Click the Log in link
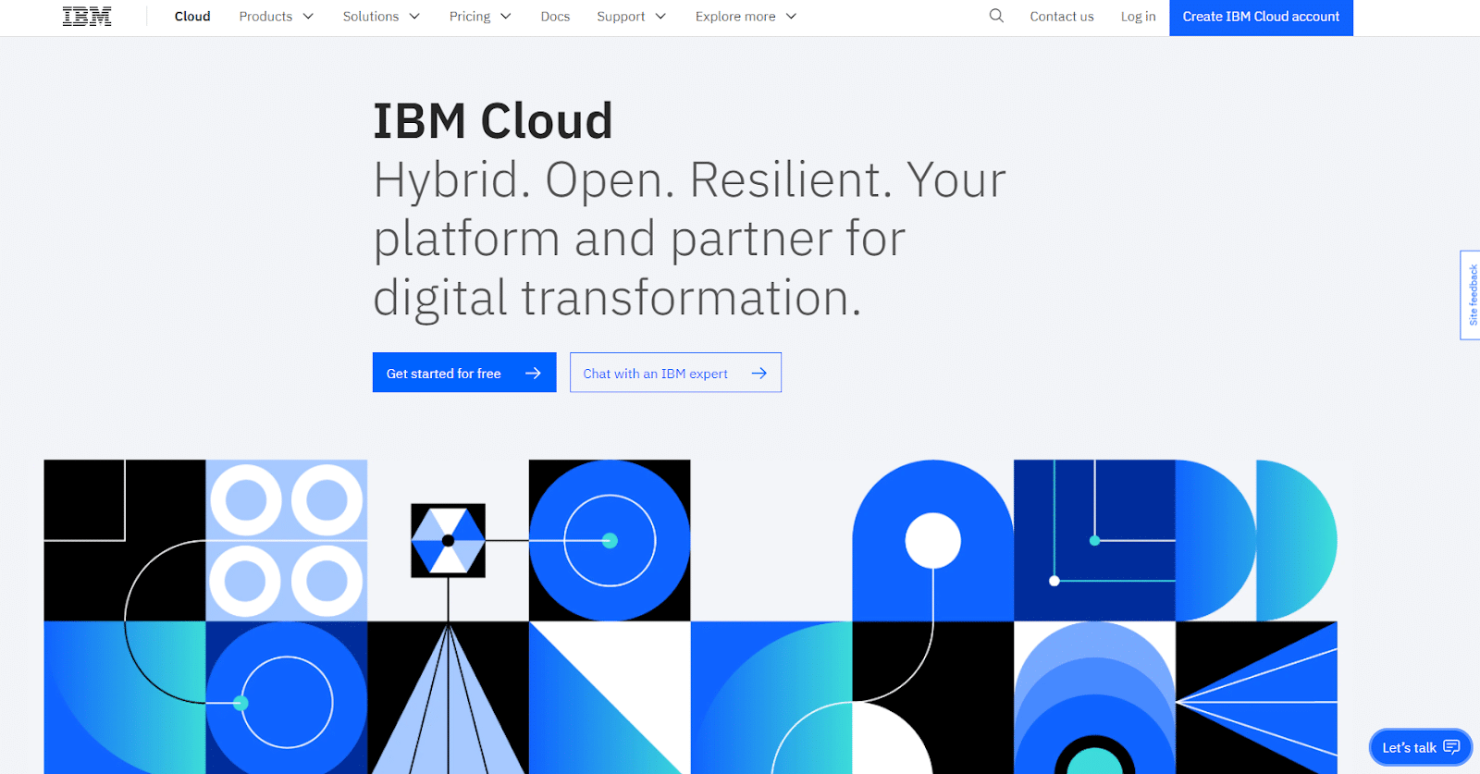Screen dimensions: 1480x774 [1138, 17]
